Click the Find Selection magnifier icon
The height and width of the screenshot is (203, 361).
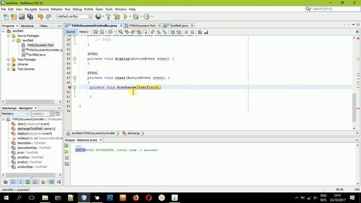121,32
